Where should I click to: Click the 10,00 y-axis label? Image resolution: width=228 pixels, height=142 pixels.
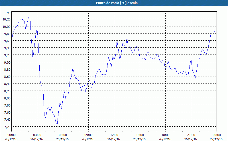coord(7,26)
